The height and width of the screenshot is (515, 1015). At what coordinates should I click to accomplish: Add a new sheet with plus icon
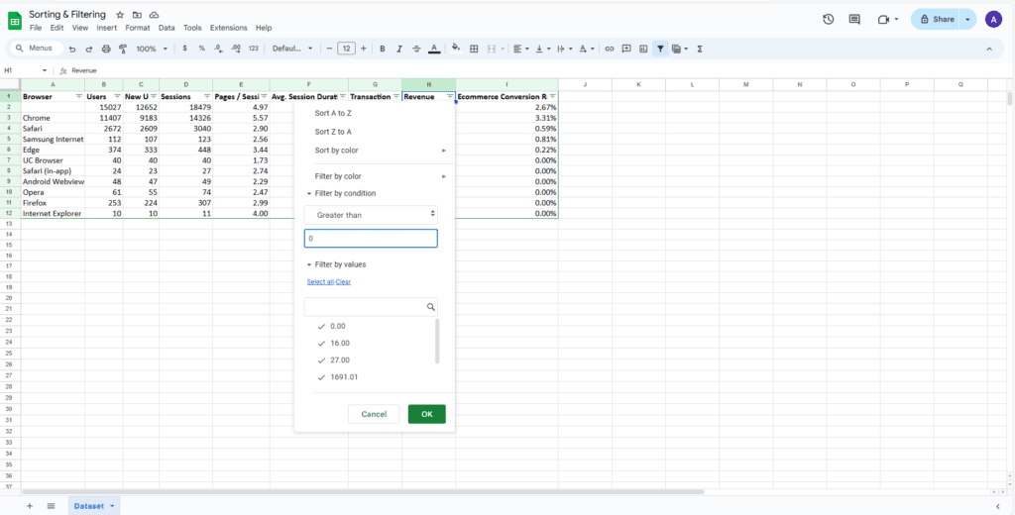[29, 506]
